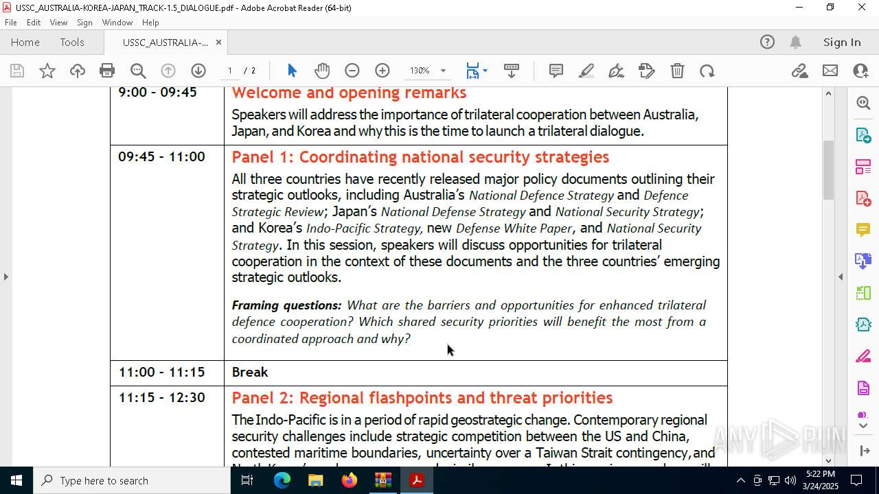879x494 pixels.
Task: Click the Windows search box
Action: [132, 480]
